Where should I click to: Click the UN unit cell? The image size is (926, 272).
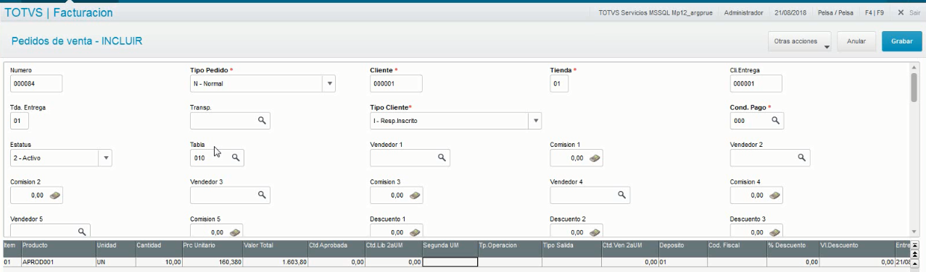[115, 262]
